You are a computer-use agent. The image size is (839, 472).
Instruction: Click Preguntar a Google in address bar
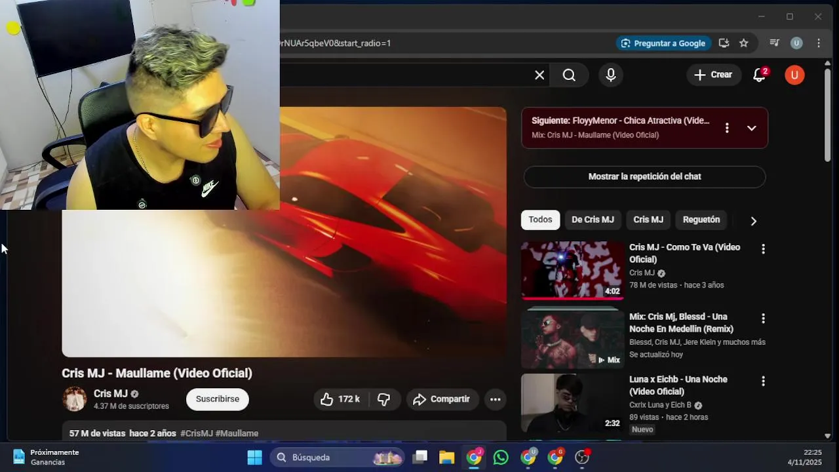pos(663,43)
